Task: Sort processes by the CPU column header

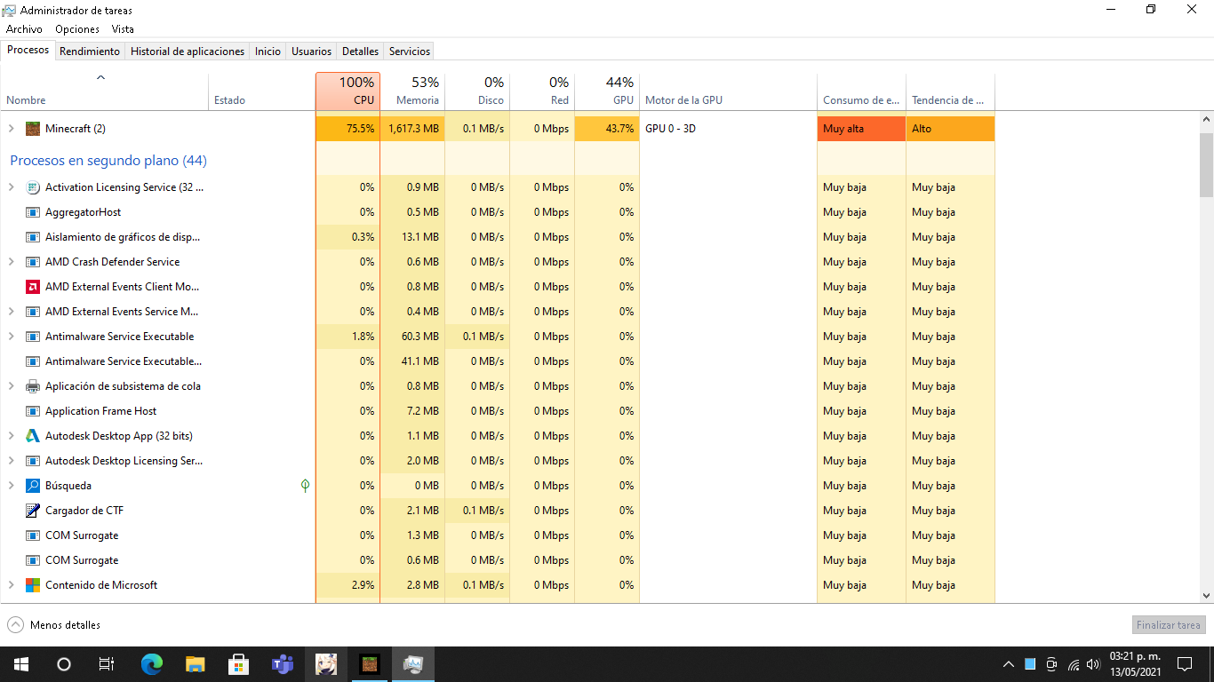Action: [x=347, y=91]
